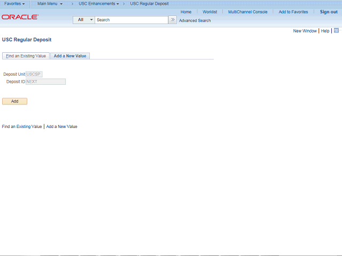342x256 pixels.
Task: Go to Home link
Action: coord(186,12)
